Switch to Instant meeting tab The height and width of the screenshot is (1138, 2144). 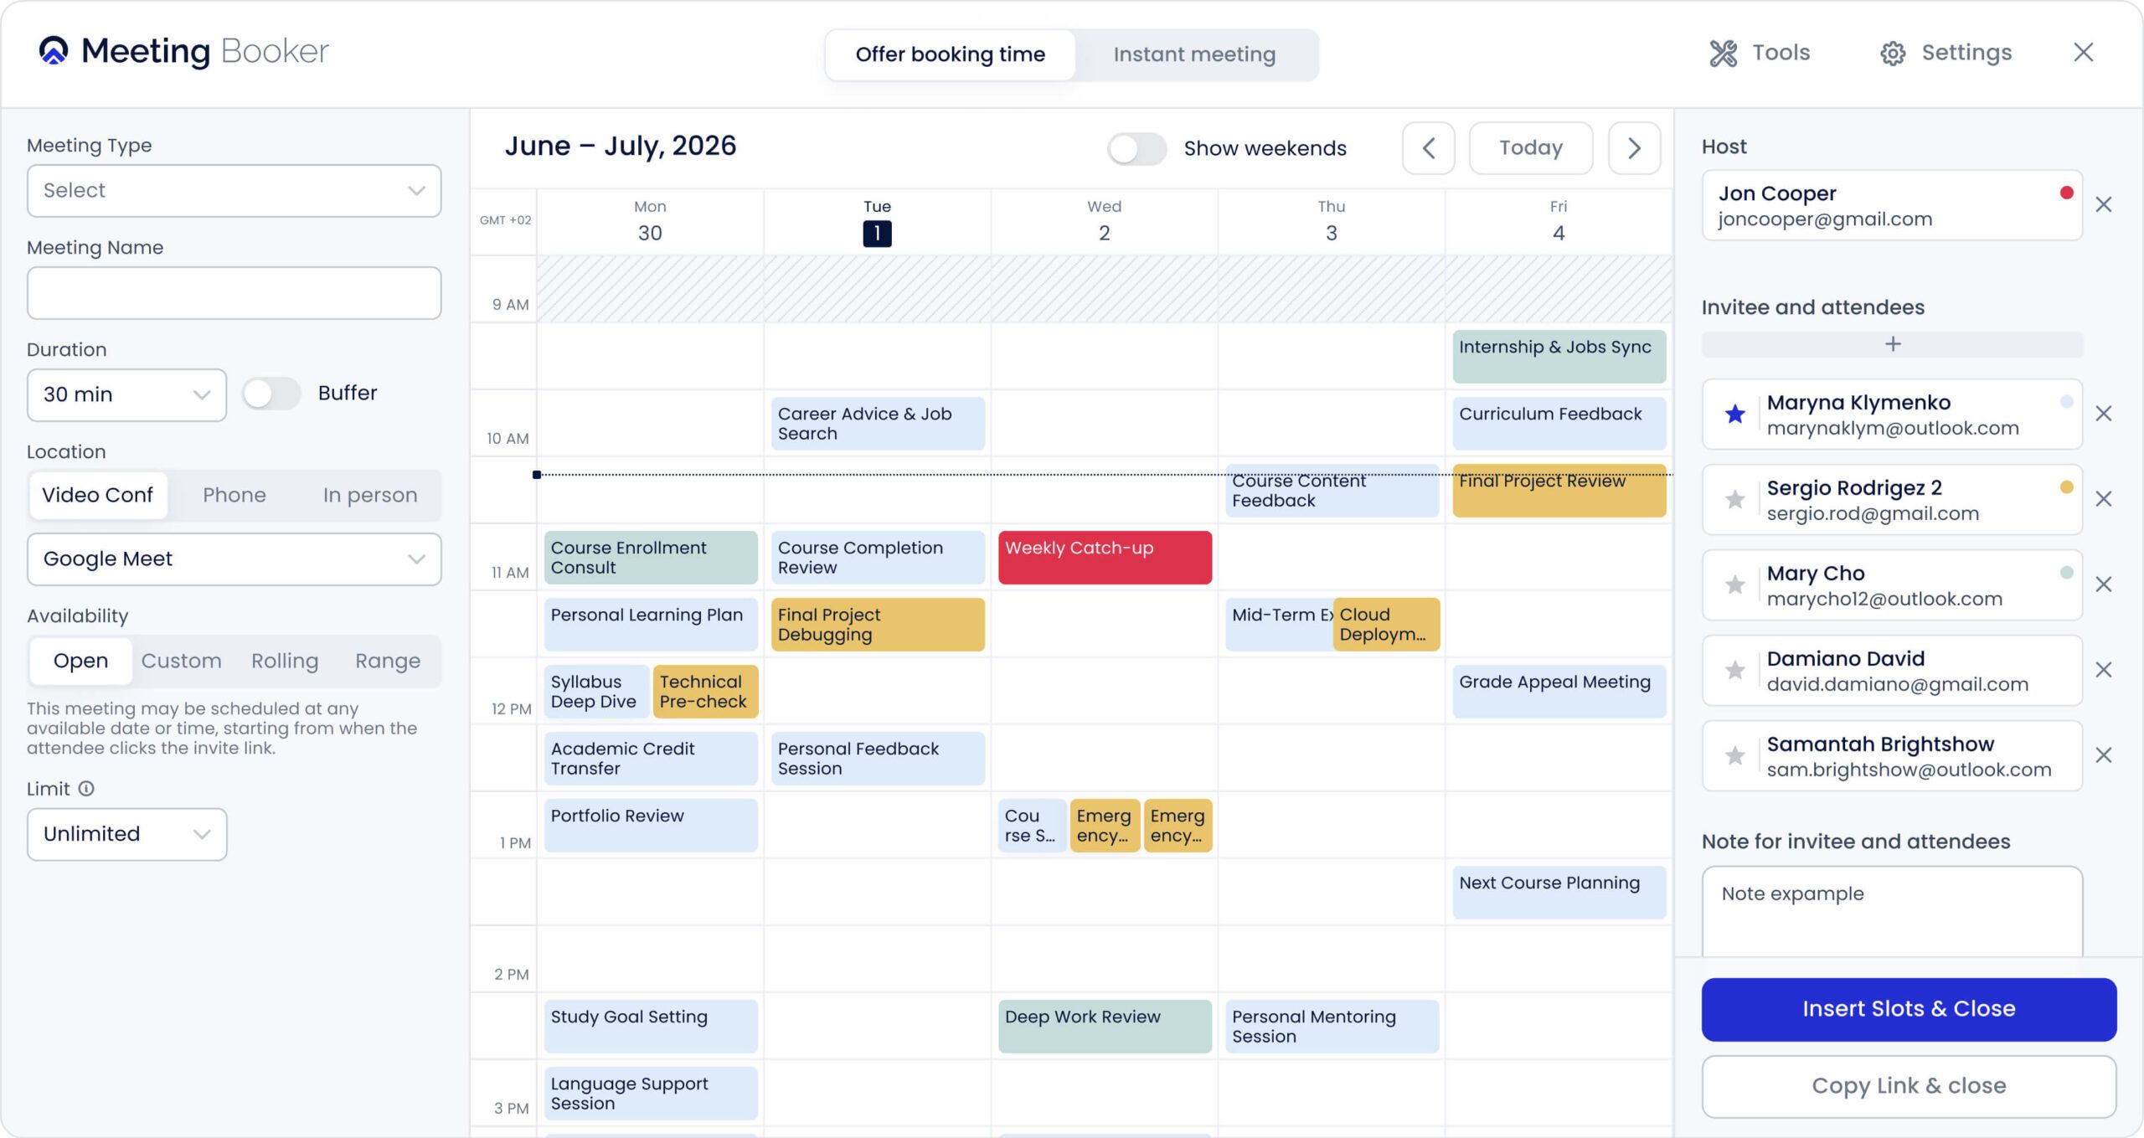(1194, 54)
